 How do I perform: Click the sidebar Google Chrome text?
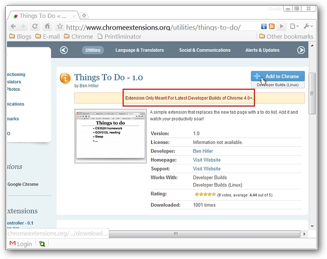point(23,185)
